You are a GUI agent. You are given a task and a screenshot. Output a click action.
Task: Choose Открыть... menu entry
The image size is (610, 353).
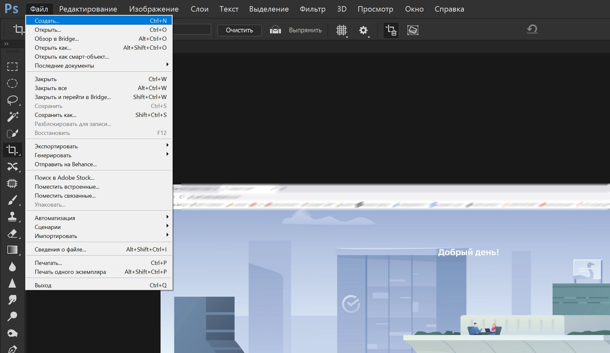[99, 30]
